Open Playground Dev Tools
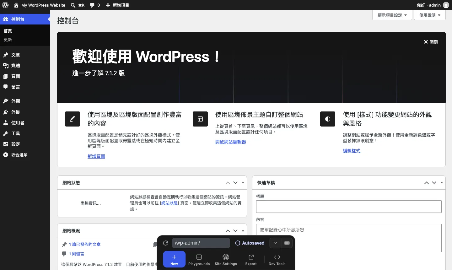This screenshot has width=452, height=270. pyautogui.click(x=277, y=260)
